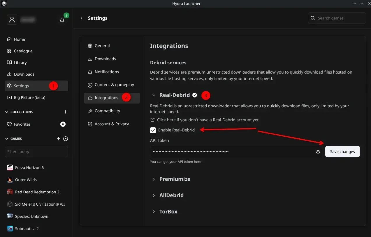Click the Filter library field

tap(36, 152)
